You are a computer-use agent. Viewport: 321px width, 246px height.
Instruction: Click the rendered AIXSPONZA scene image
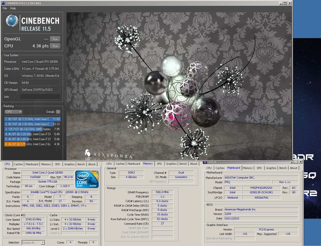pyautogui.click(x=179, y=86)
